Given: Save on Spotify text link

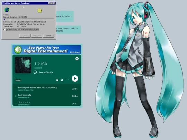Looking at the screenshot, I should [x=46, y=72].
